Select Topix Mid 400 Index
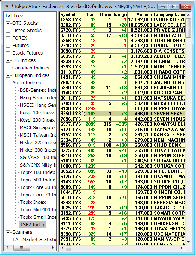The width and height of the screenshot is (195, 255). point(38,210)
